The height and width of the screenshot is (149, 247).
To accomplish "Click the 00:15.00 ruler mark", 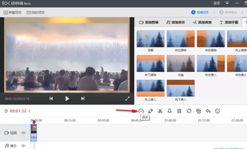I will [x=70, y=120].
